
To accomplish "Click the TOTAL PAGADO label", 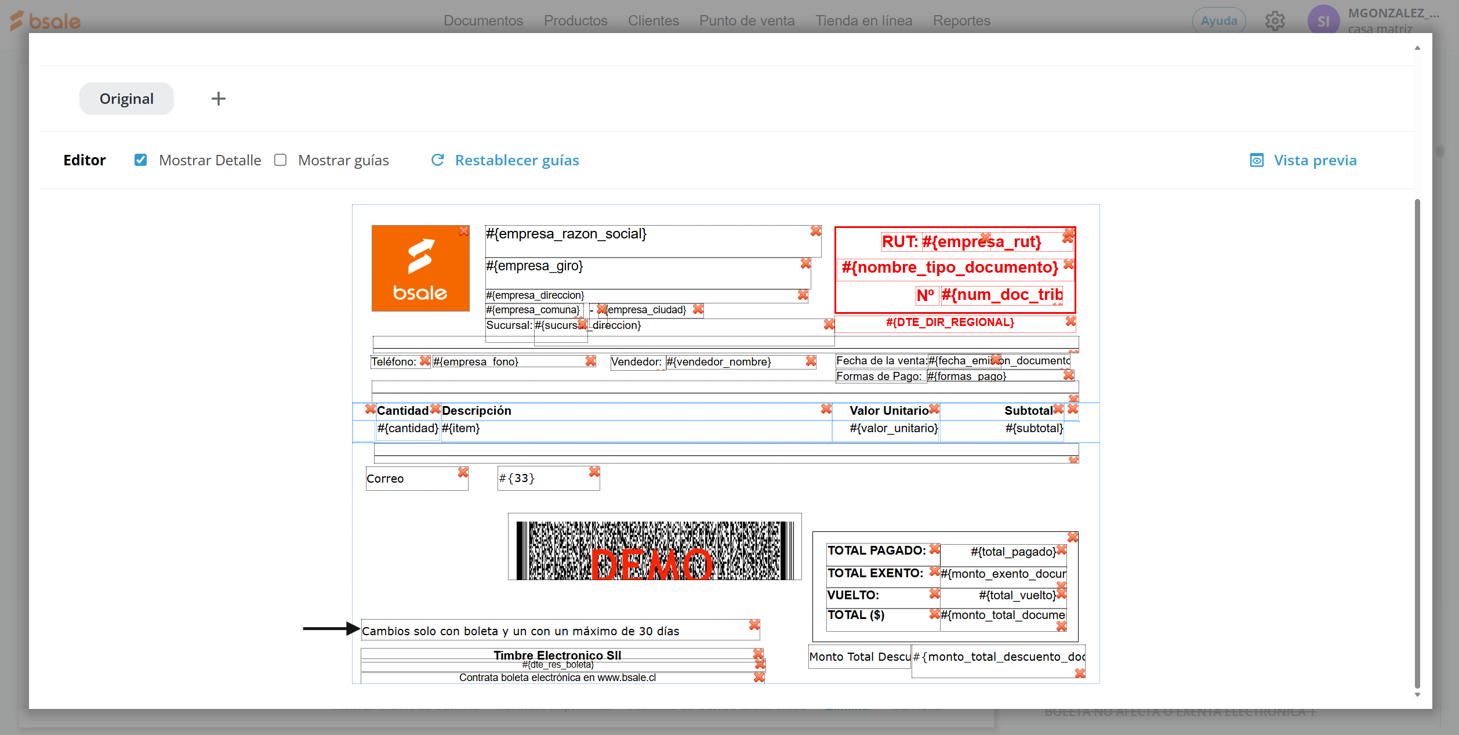I will coord(876,551).
